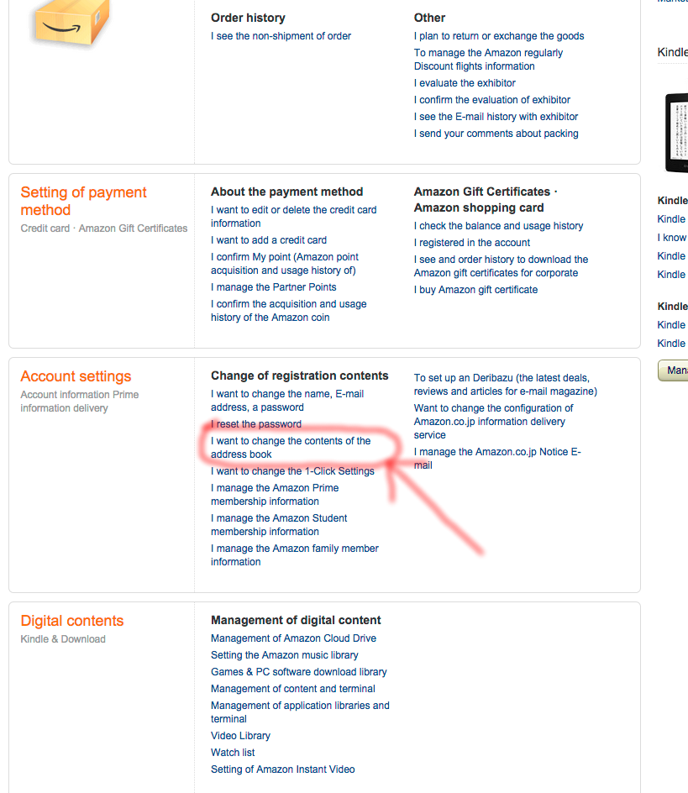The width and height of the screenshot is (688, 793).
Task: Open 'I confirm My point' link
Action: point(285,264)
